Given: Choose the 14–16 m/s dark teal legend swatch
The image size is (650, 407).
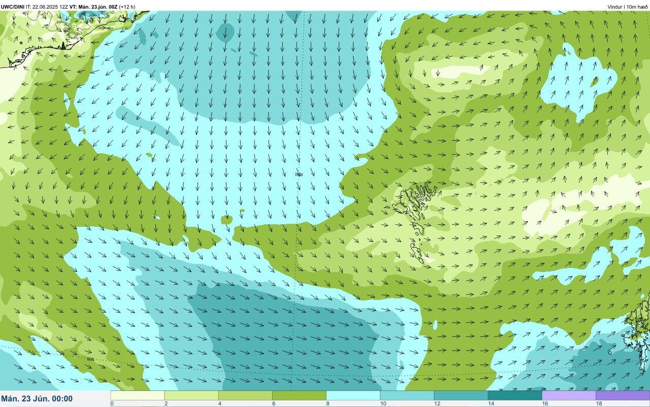Looking at the screenshot, I should [x=515, y=395].
